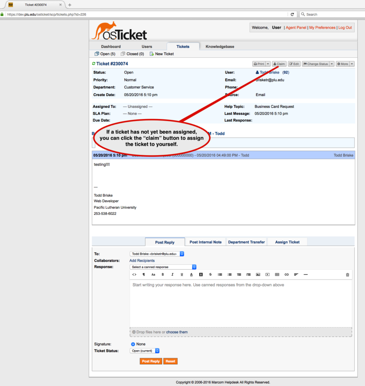Apply strikethrough formatting

tap(210, 274)
